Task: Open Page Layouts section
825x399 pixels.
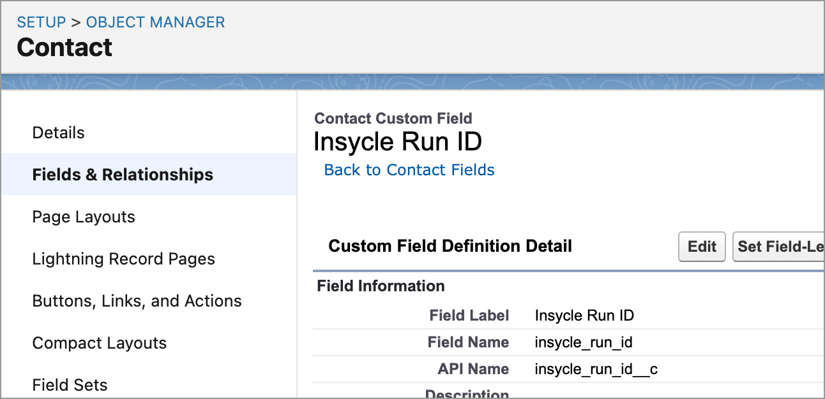Action: point(84,217)
